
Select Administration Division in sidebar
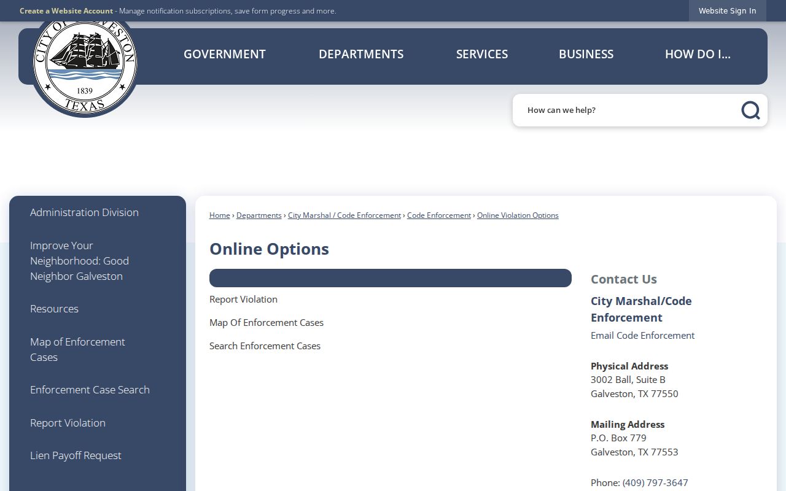point(84,212)
